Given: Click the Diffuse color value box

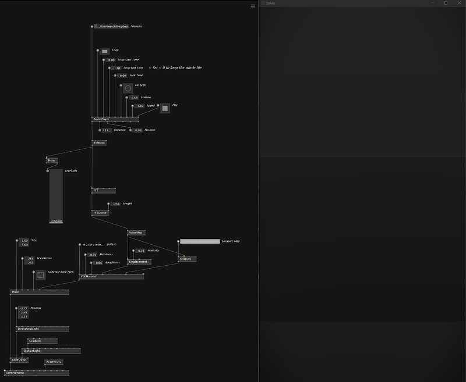Looking at the screenshot, I should 93,245.
